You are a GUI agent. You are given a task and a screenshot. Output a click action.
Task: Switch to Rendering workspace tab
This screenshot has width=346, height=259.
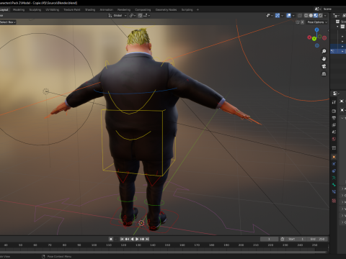124,9
